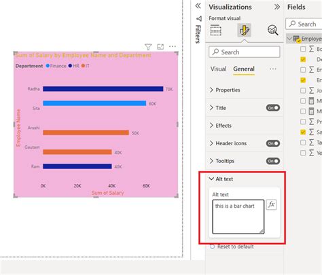
Task: Click the magnifier icon in Fields search
Action: [292, 24]
